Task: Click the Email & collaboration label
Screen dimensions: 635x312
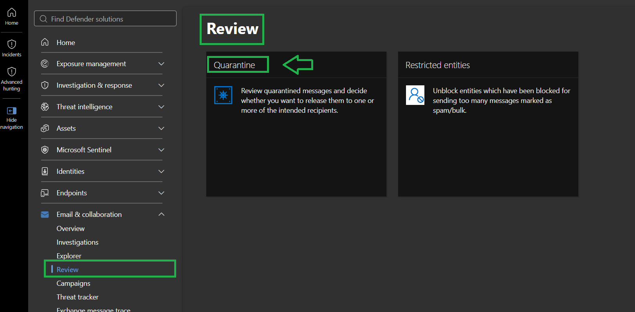Action: point(89,215)
